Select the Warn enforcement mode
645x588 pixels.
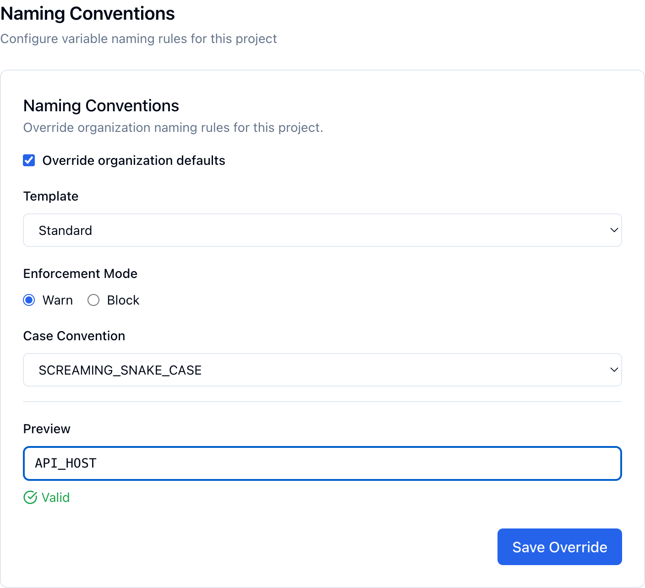pos(28,300)
